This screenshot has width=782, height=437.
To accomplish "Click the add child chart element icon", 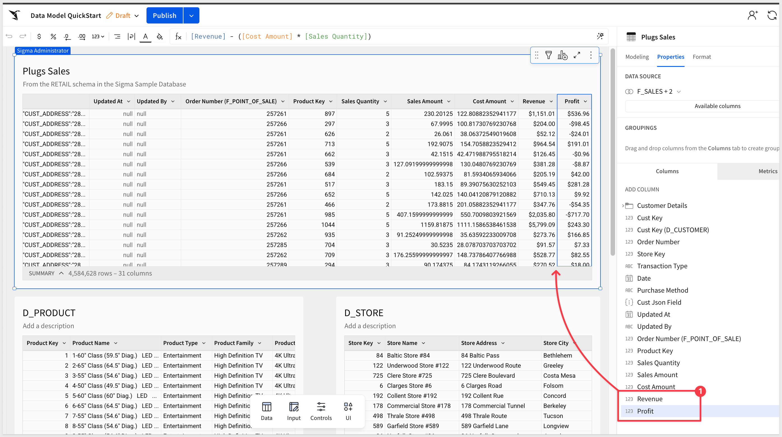I will 562,55.
